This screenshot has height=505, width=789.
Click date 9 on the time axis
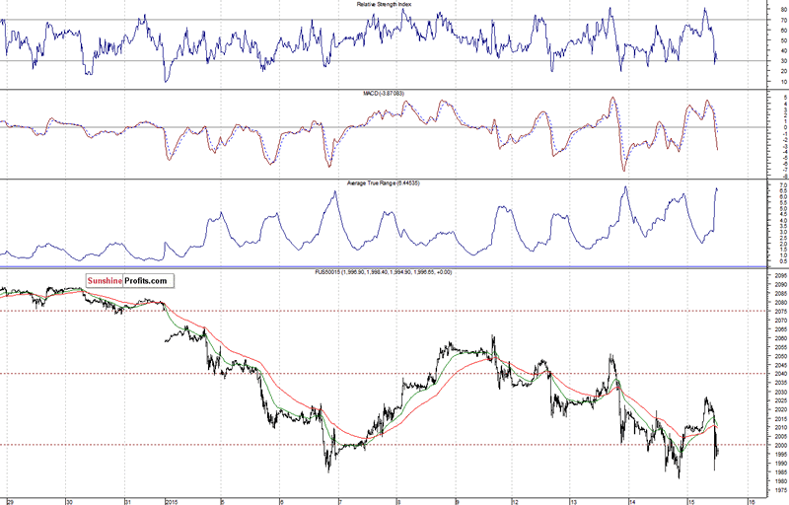click(x=456, y=501)
